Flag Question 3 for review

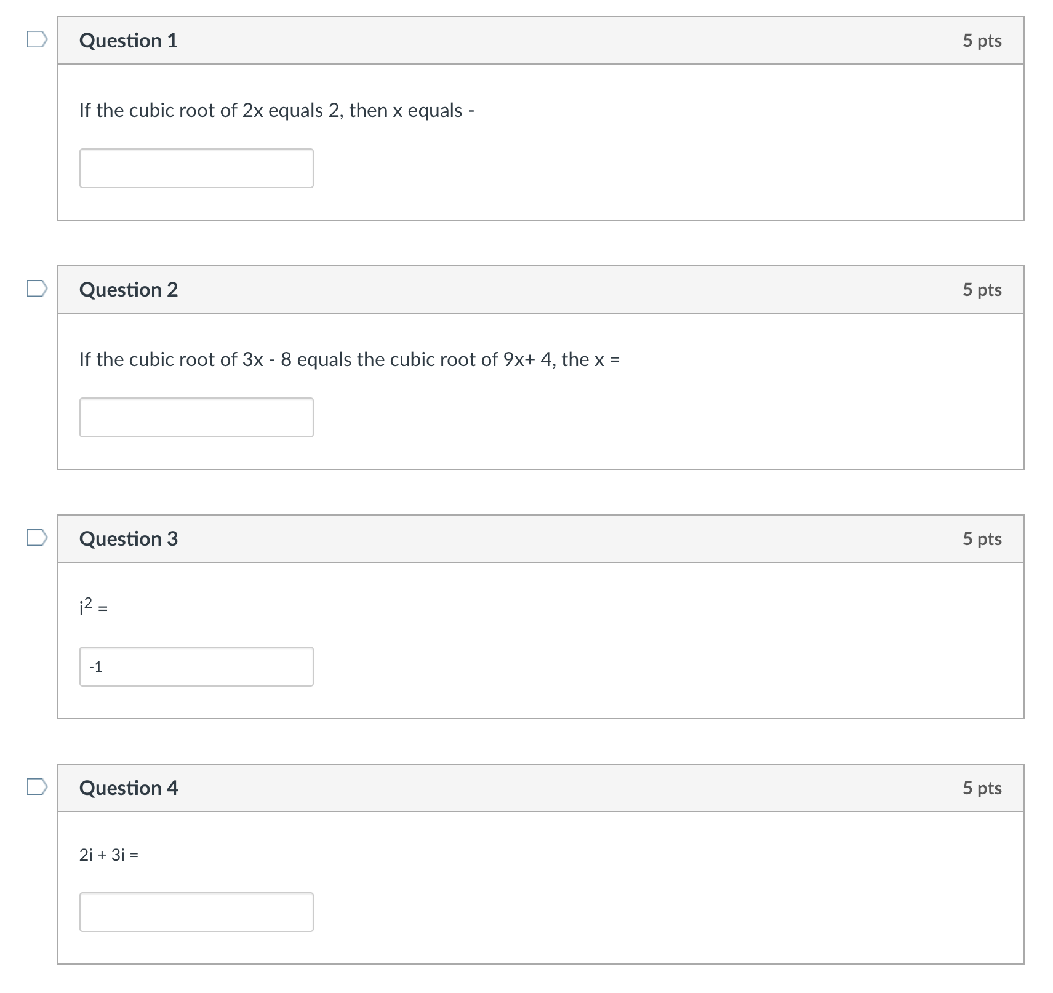point(37,538)
